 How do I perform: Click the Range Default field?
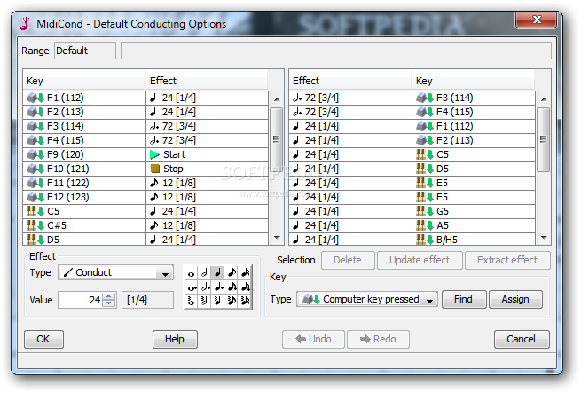coord(85,51)
